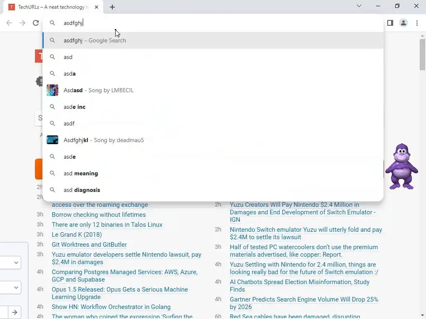Viewport: 426px width, 319px height.
Task: Open 'Yuzu emulator developers settle Nintendo lawsuit' link
Action: (126, 258)
